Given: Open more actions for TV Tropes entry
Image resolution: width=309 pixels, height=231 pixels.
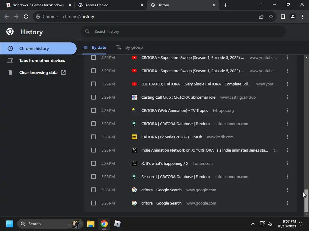Looking at the screenshot, I should pyautogui.click(x=288, y=110).
